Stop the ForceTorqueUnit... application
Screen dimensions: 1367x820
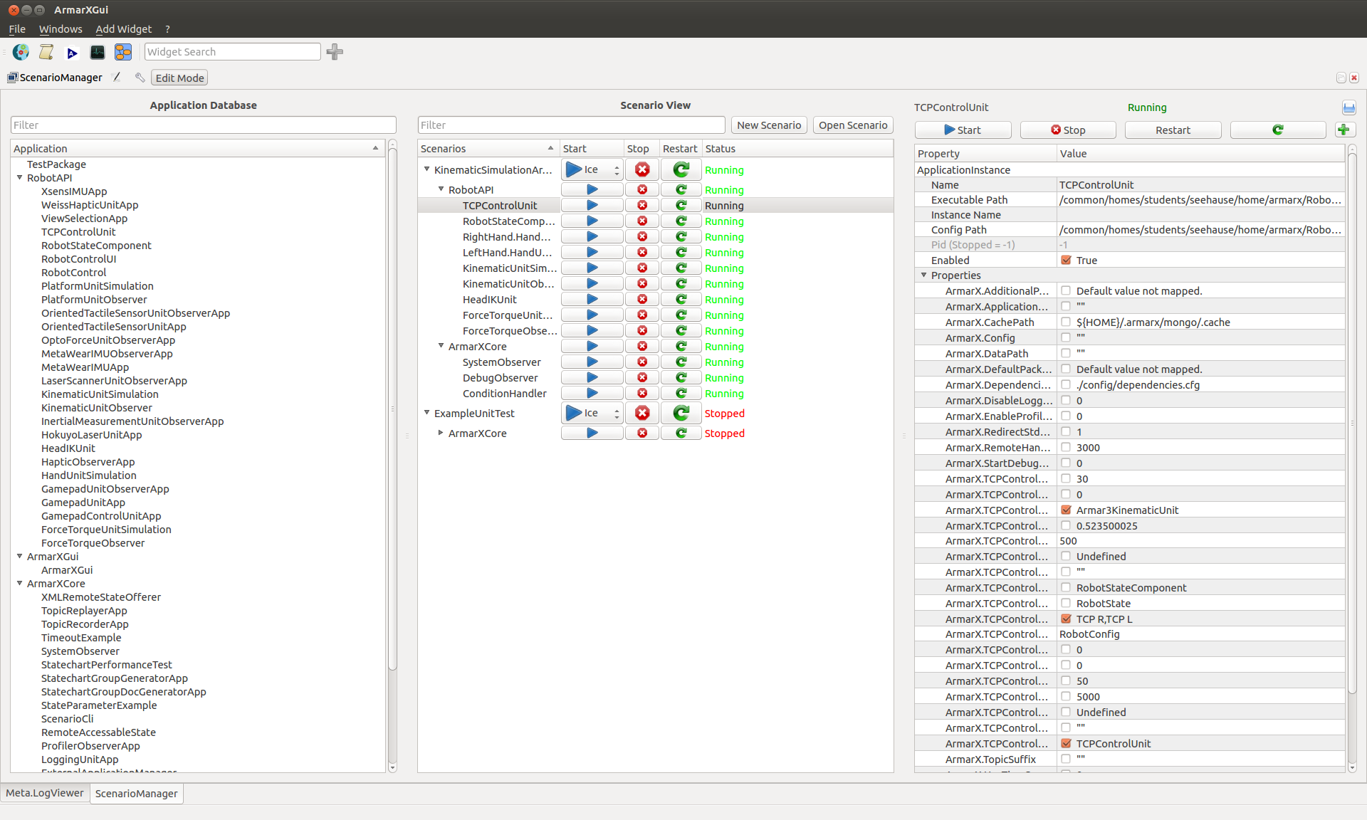(x=642, y=315)
